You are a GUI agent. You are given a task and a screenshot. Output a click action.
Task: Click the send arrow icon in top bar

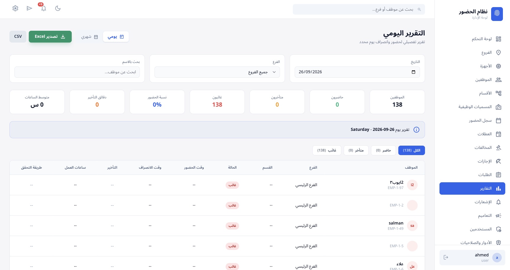click(x=29, y=8)
